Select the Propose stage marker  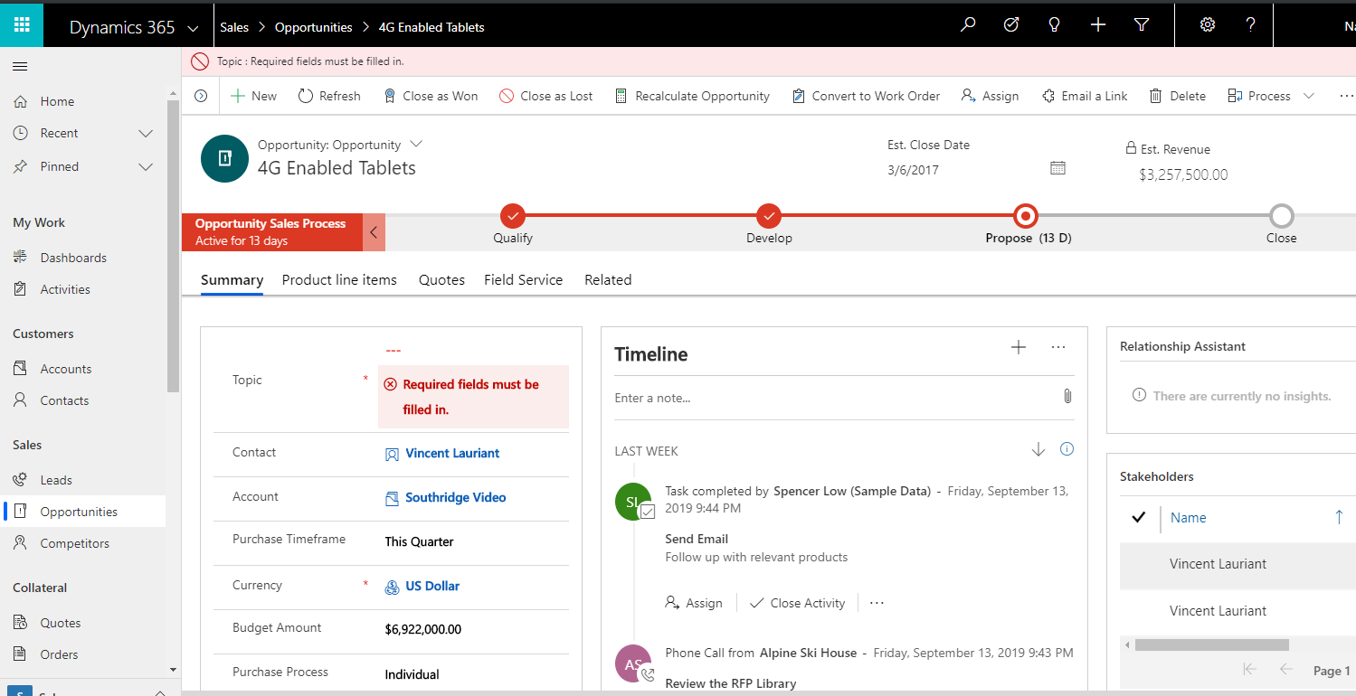(1026, 216)
